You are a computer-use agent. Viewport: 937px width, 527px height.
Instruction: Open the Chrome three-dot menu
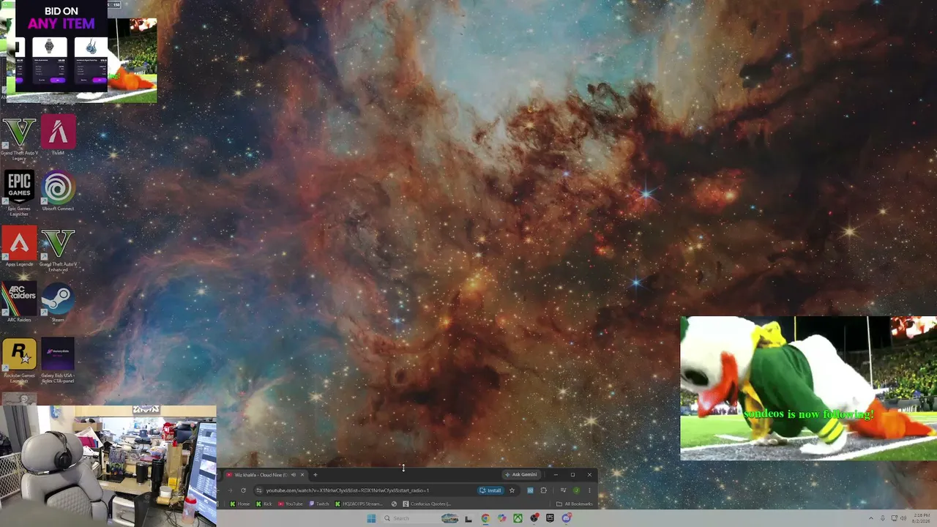pos(589,490)
